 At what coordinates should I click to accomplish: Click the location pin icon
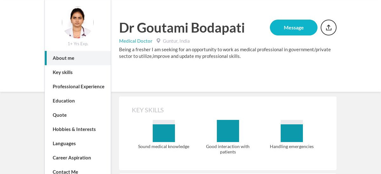(158, 41)
